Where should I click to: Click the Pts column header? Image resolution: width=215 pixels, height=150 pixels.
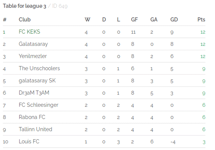pyautogui.click(x=201, y=19)
